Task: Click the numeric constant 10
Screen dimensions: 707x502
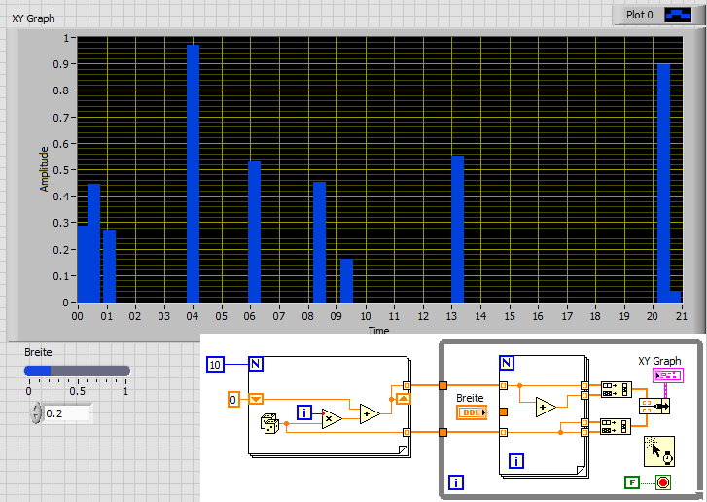Action: (215, 365)
